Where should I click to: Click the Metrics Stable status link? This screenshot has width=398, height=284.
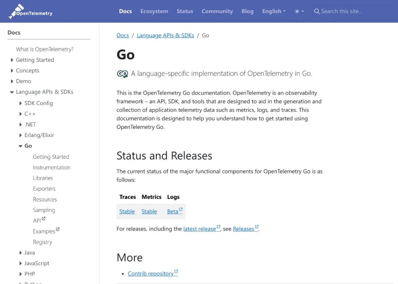click(x=149, y=211)
